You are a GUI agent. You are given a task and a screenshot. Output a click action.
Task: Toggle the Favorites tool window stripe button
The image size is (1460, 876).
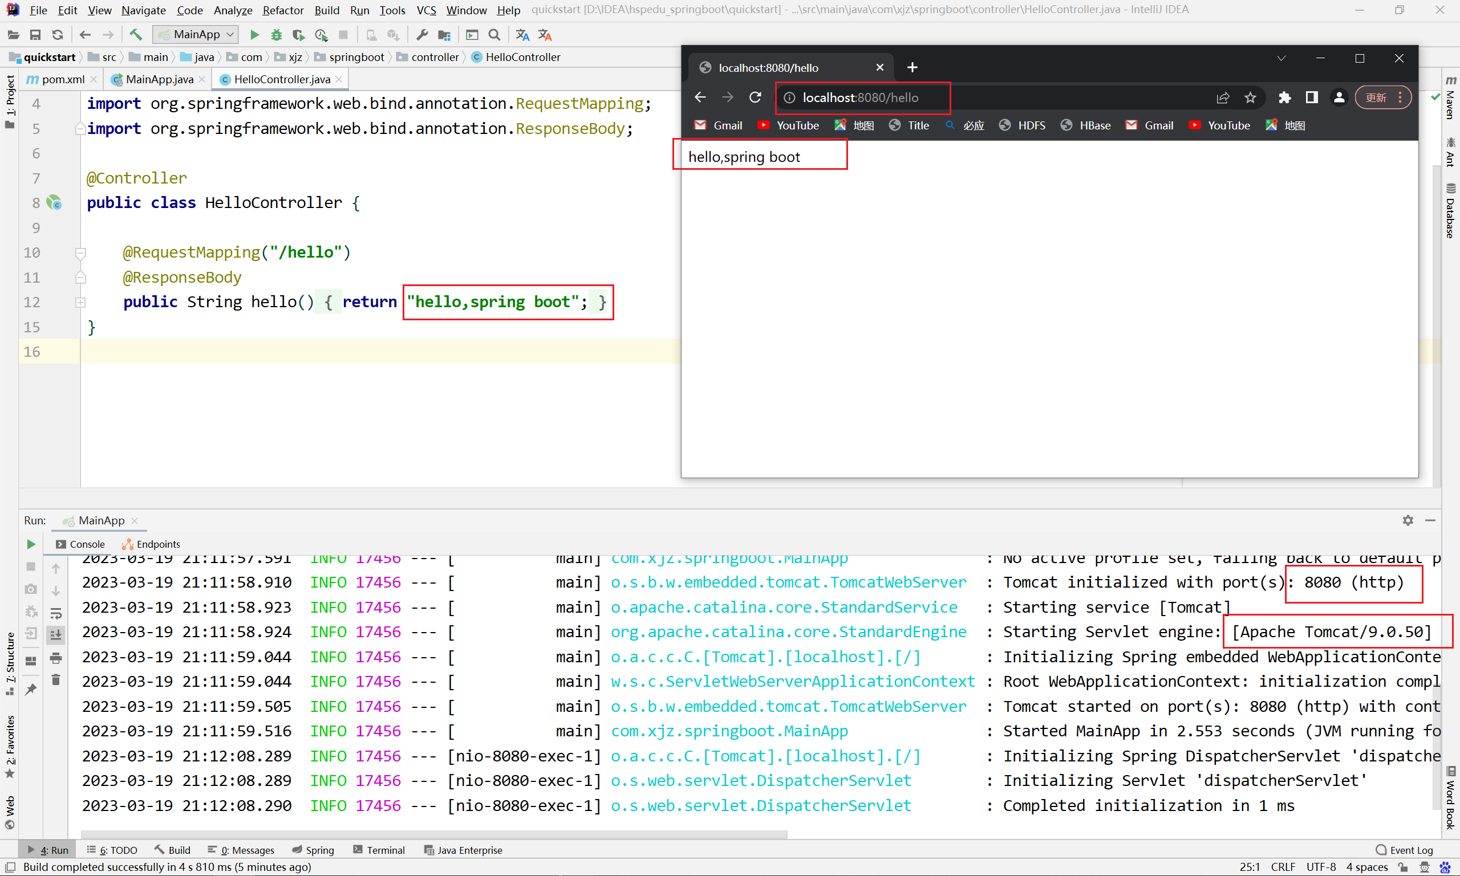(x=10, y=746)
